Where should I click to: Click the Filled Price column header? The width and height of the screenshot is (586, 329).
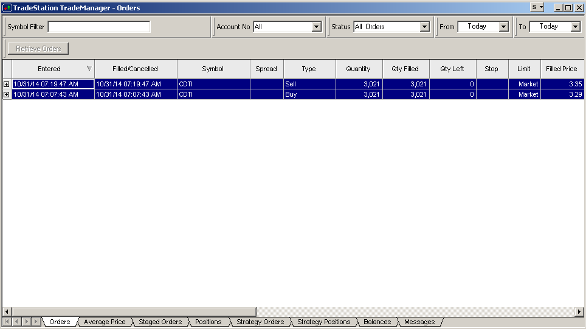[561, 69]
